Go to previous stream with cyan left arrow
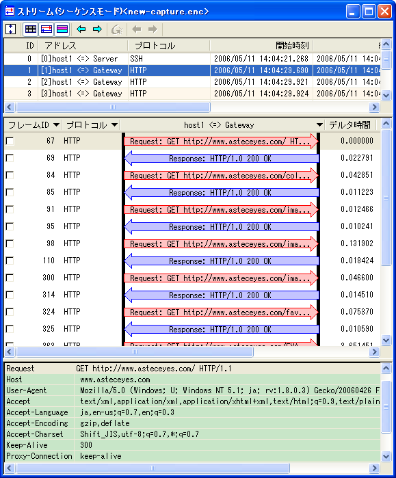This screenshot has height=478, width=396. (x=81, y=29)
